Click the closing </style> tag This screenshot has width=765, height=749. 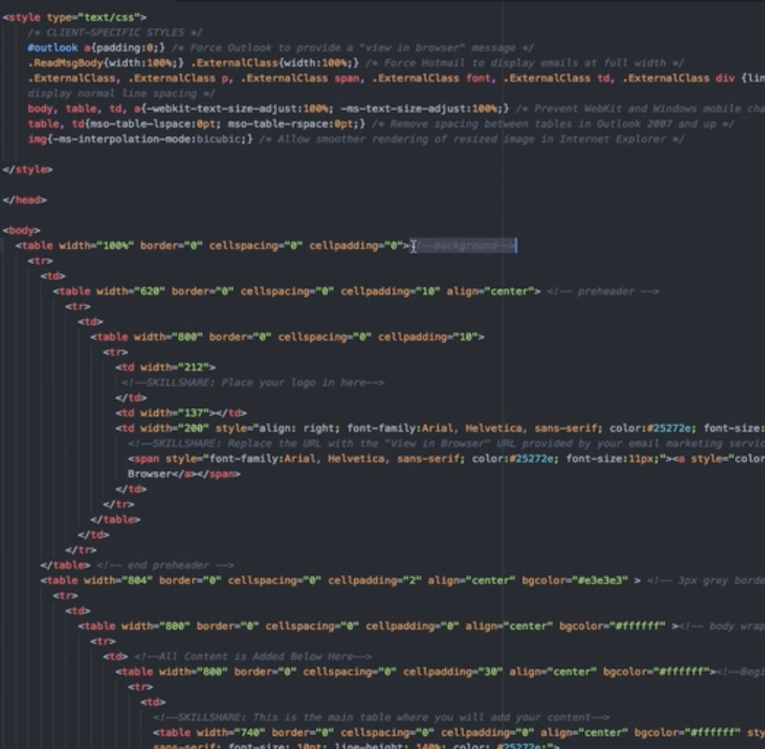28,169
